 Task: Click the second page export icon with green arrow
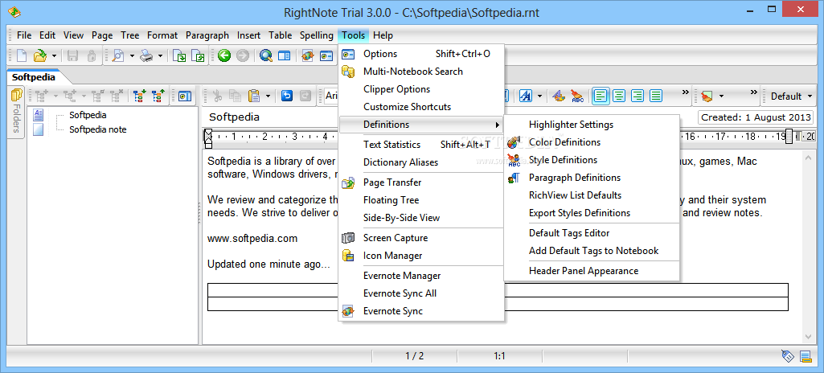coord(198,55)
